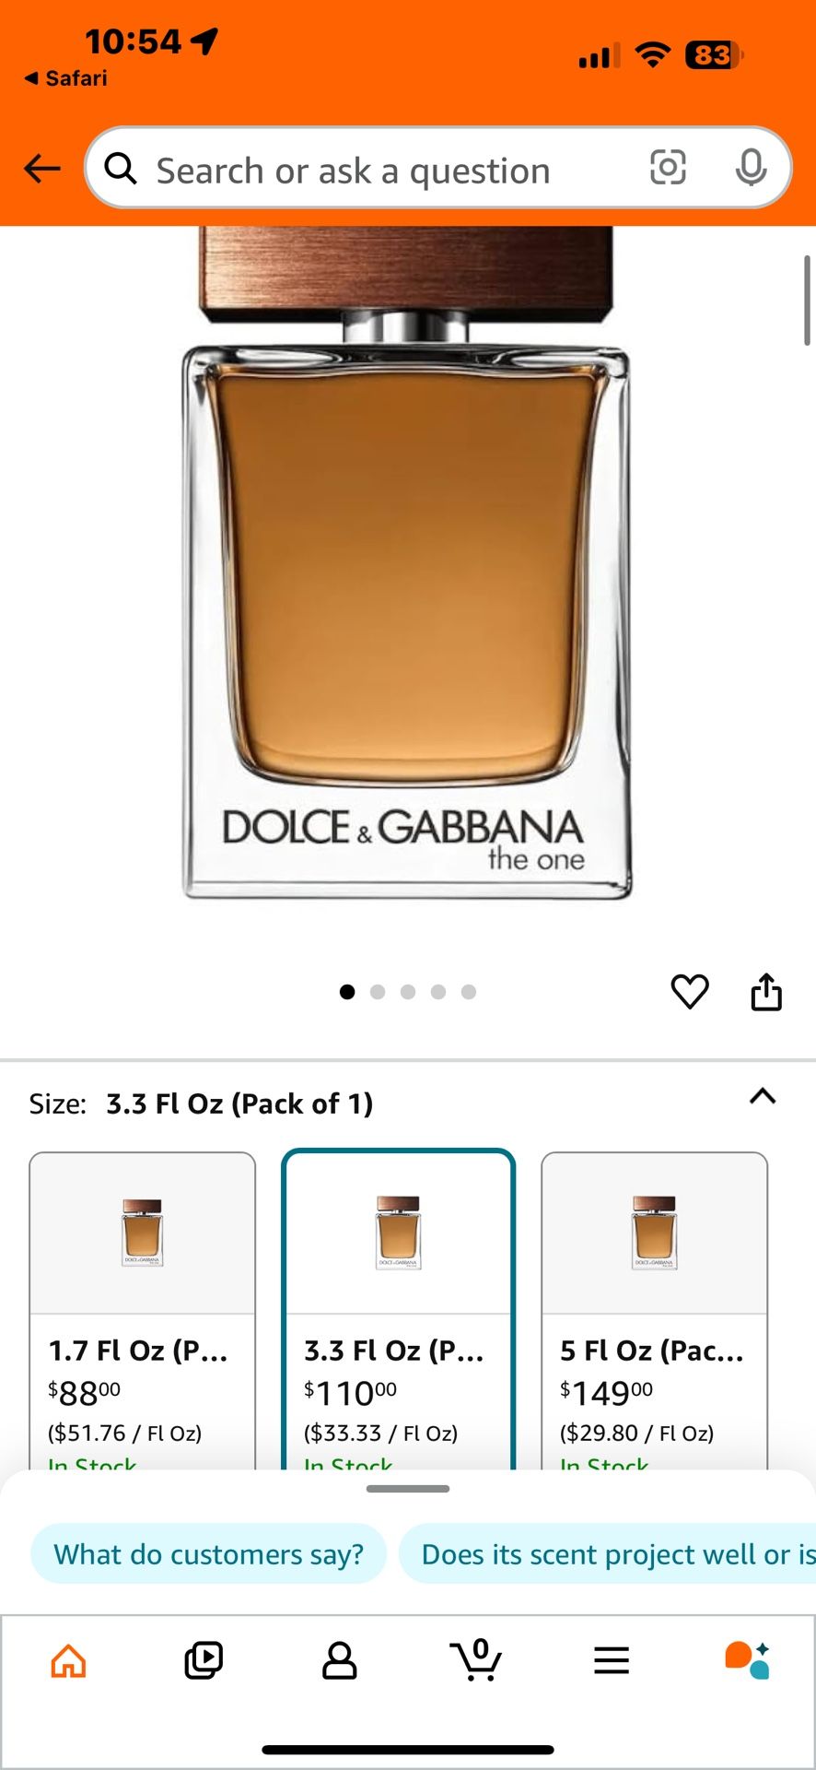Open camera lens visual search
This screenshot has height=1770, width=816.
click(x=668, y=168)
